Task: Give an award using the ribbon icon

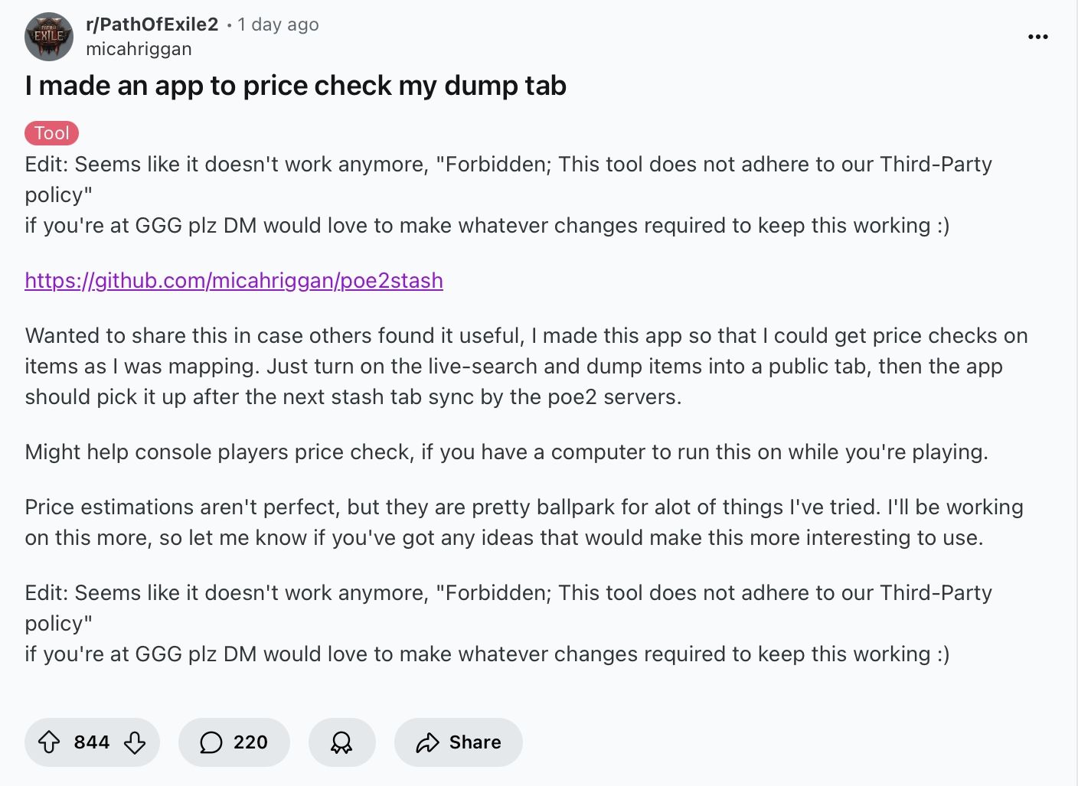Action: tap(341, 742)
